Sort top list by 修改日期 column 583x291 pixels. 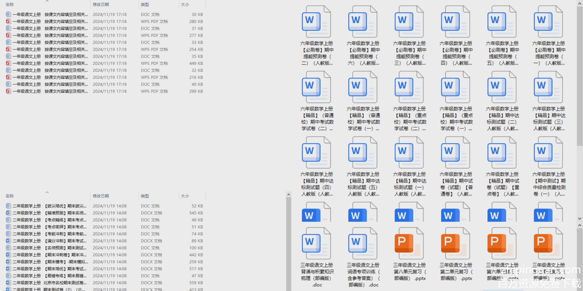point(101,5)
